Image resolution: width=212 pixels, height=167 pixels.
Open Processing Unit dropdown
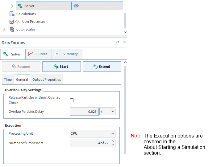(x=93, y=133)
